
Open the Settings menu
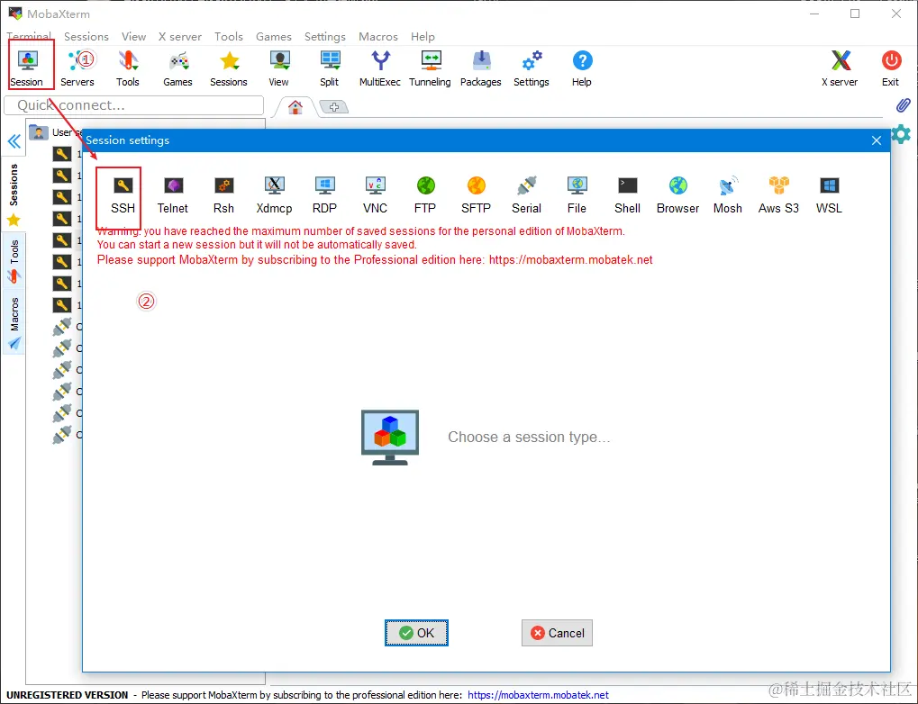[x=325, y=36]
